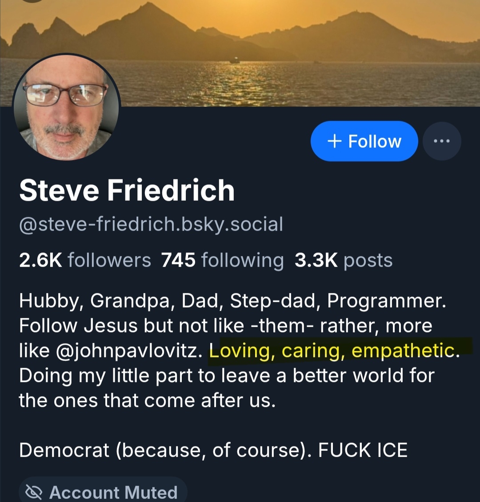
Task: Tap the crossed-out eye muted icon
Action: click(x=34, y=492)
